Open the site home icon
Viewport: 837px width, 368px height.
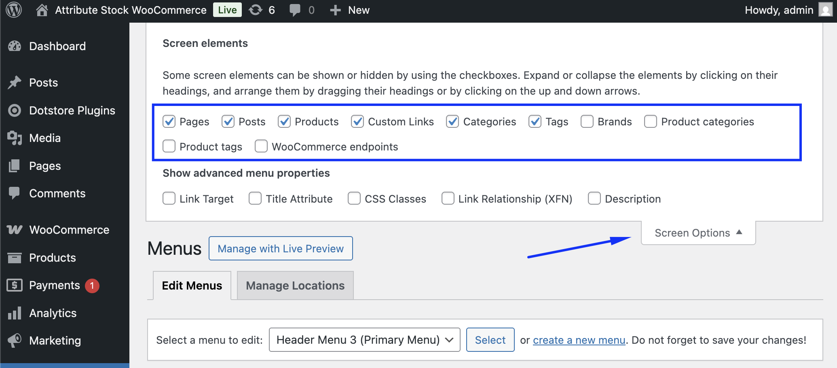pyautogui.click(x=42, y=10)
